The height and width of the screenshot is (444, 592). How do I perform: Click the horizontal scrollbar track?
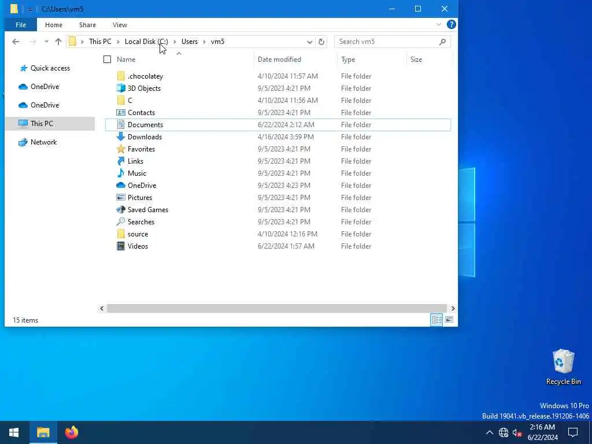tap(277, 309)
